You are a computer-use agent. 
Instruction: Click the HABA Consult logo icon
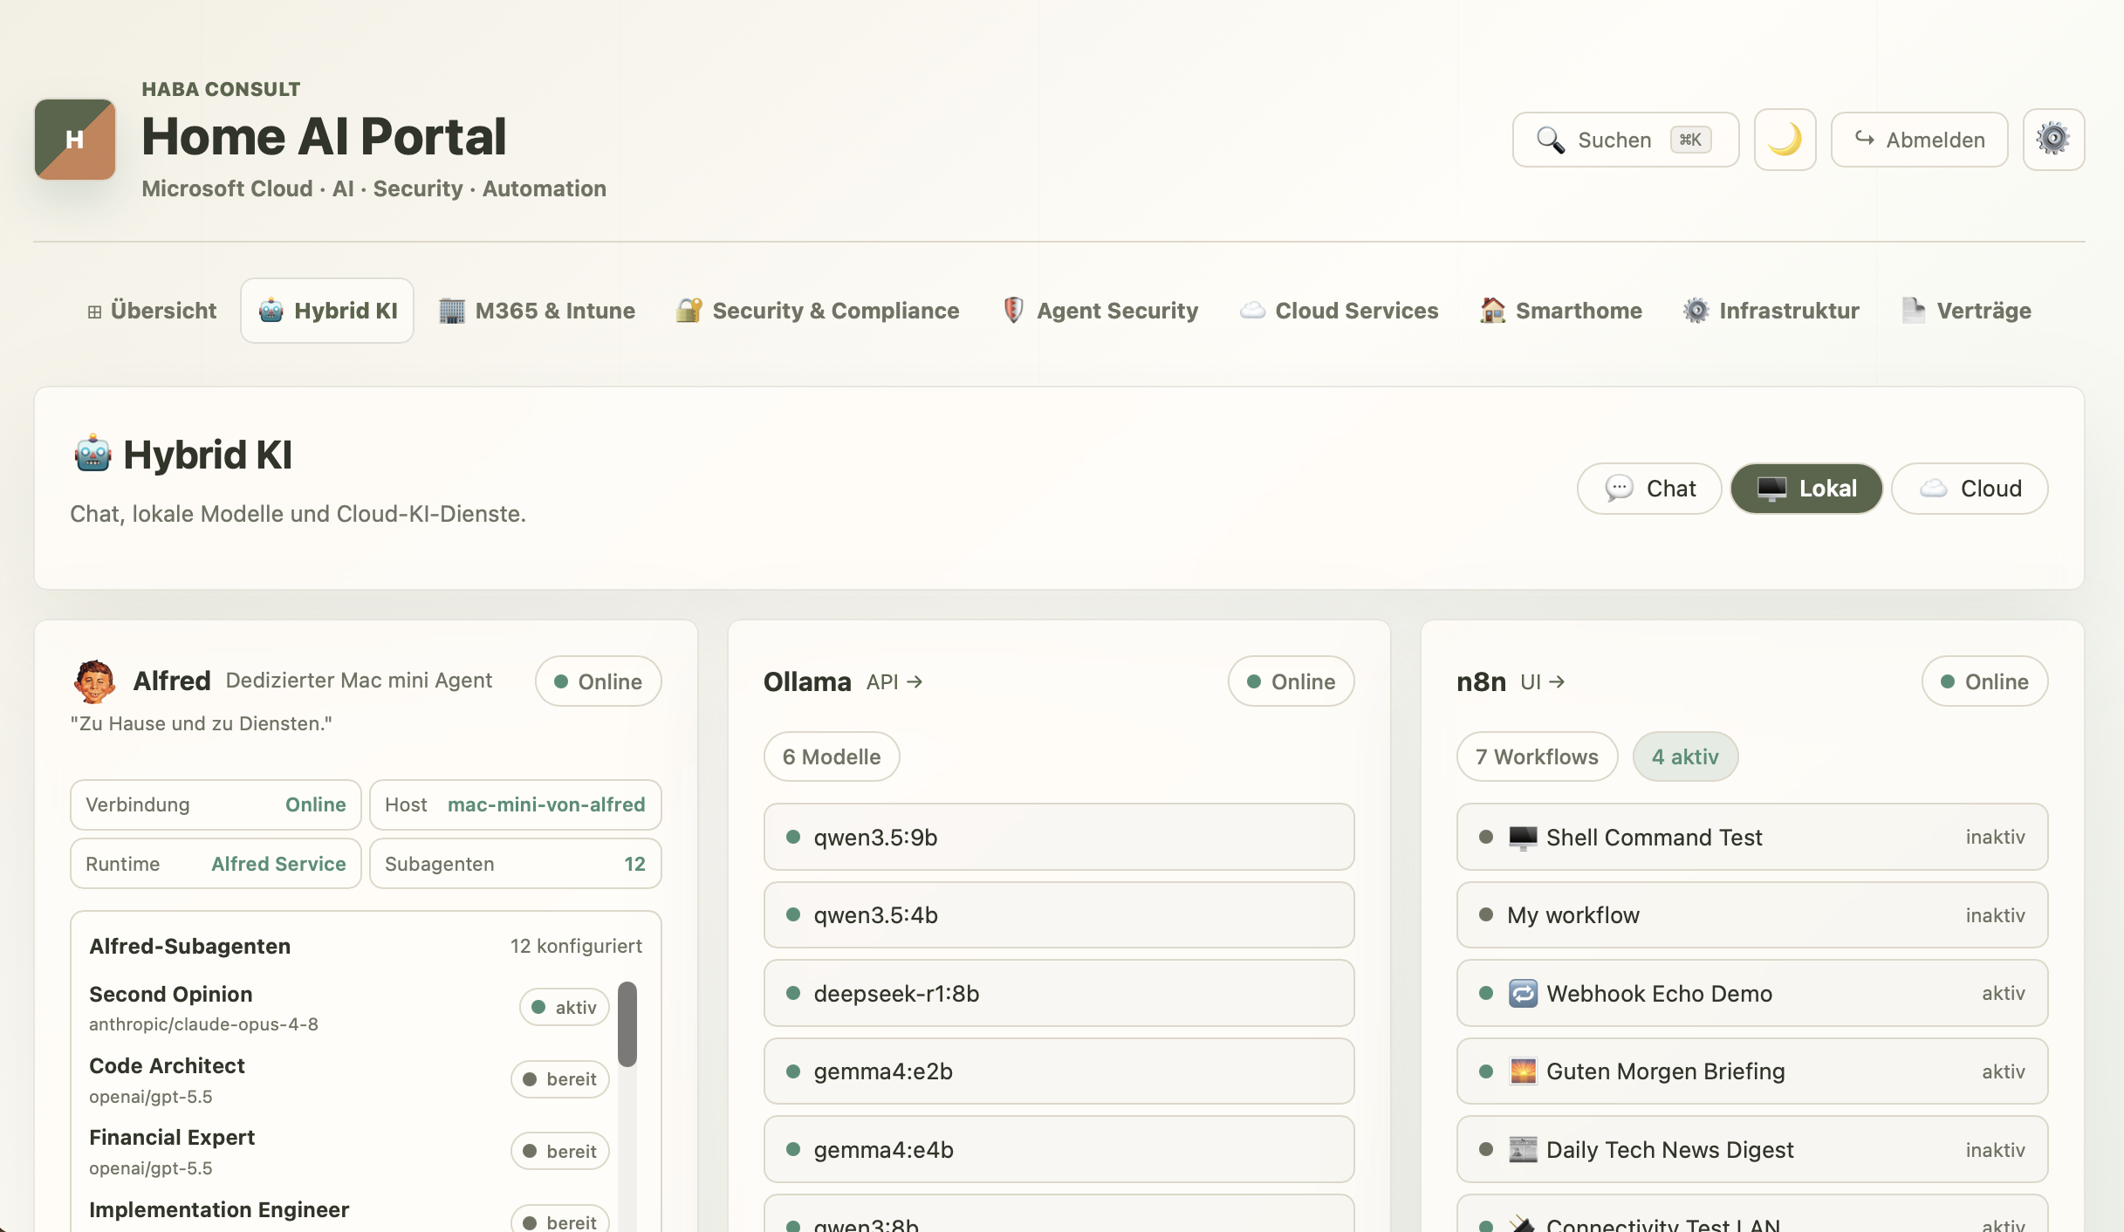pyautogui.click(x=75, y=140)
